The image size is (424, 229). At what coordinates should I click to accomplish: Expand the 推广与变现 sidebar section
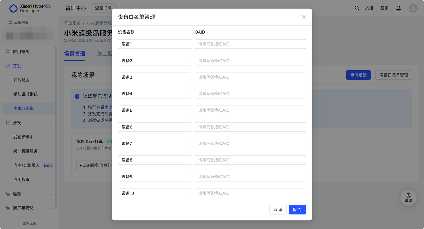pyautogui.click(x=50, y=208)
